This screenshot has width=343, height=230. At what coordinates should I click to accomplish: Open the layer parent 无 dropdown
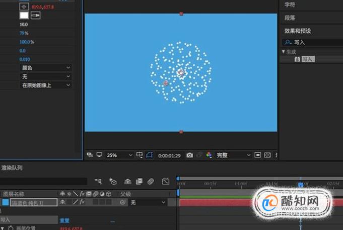coord(148,202)
